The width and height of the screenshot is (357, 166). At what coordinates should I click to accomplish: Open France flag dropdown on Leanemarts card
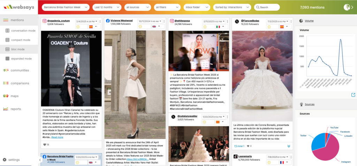(x=286, y=163)
